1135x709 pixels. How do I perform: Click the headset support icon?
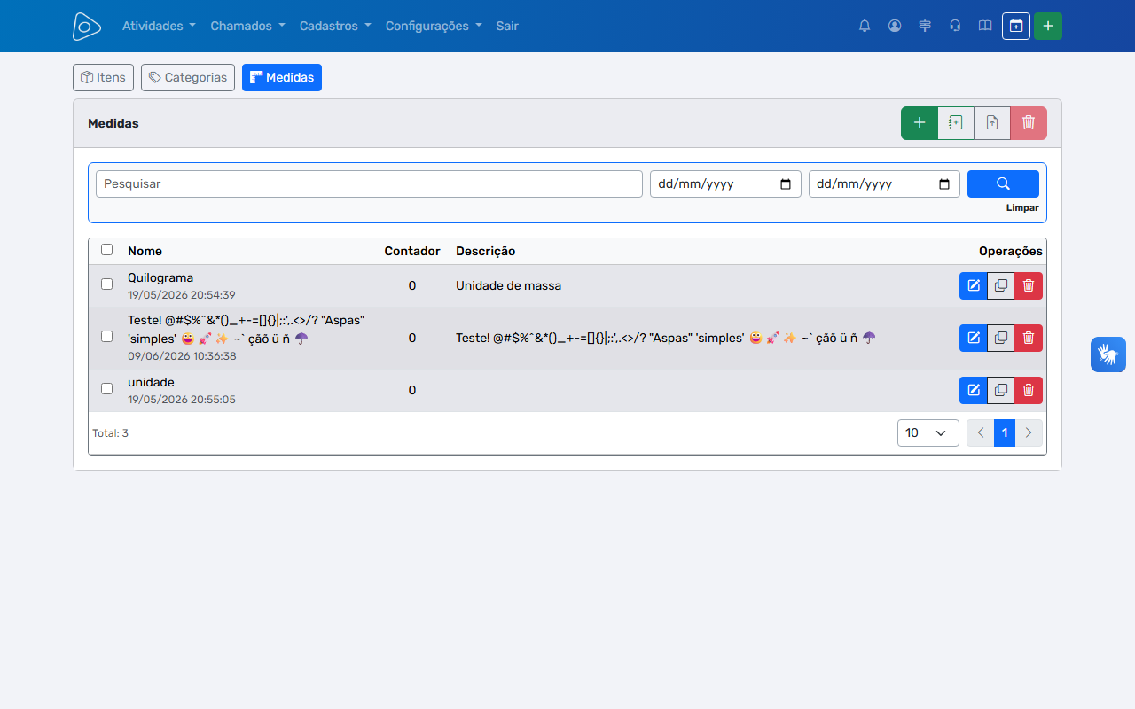955,26
